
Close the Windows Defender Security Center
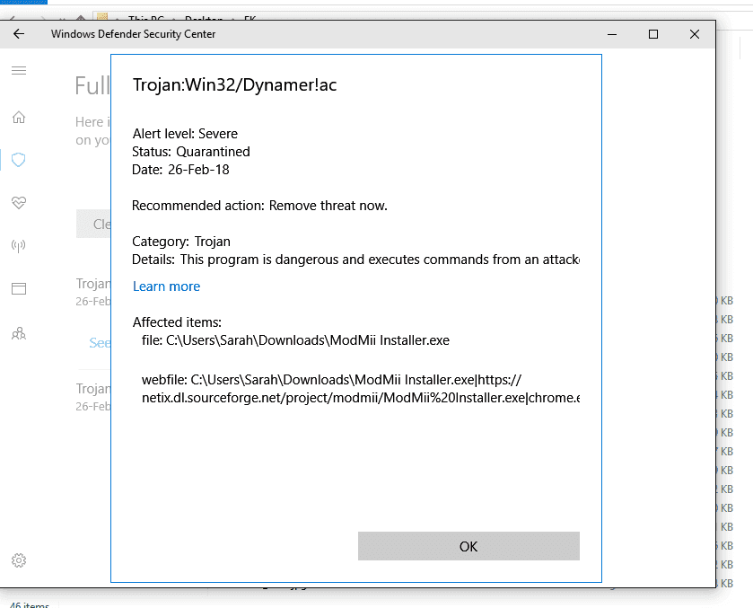coord(695,34)
